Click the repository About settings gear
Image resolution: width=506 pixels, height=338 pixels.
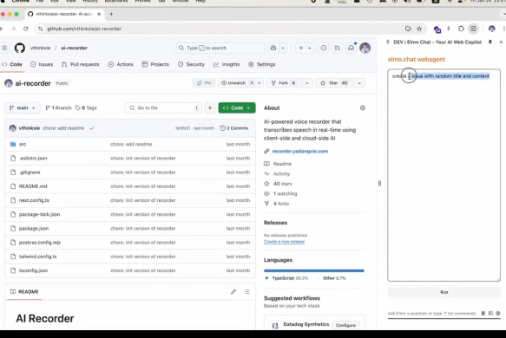click(x=363, y=108)
